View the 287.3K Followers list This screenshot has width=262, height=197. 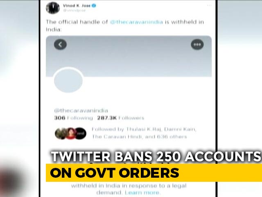[x=121, y=118]
